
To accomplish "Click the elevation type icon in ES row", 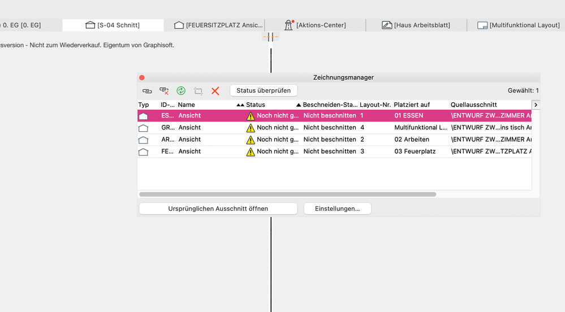I will click(144, 116).
